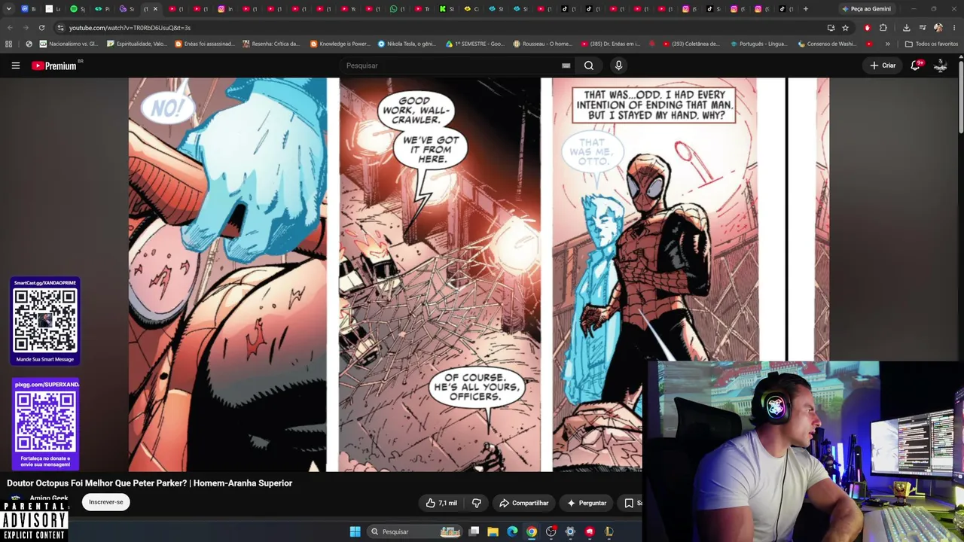Click the video title Doutor Octopus Foi Melhor
The height and width of the screenshot is (542, 964).
pos(149,483)
